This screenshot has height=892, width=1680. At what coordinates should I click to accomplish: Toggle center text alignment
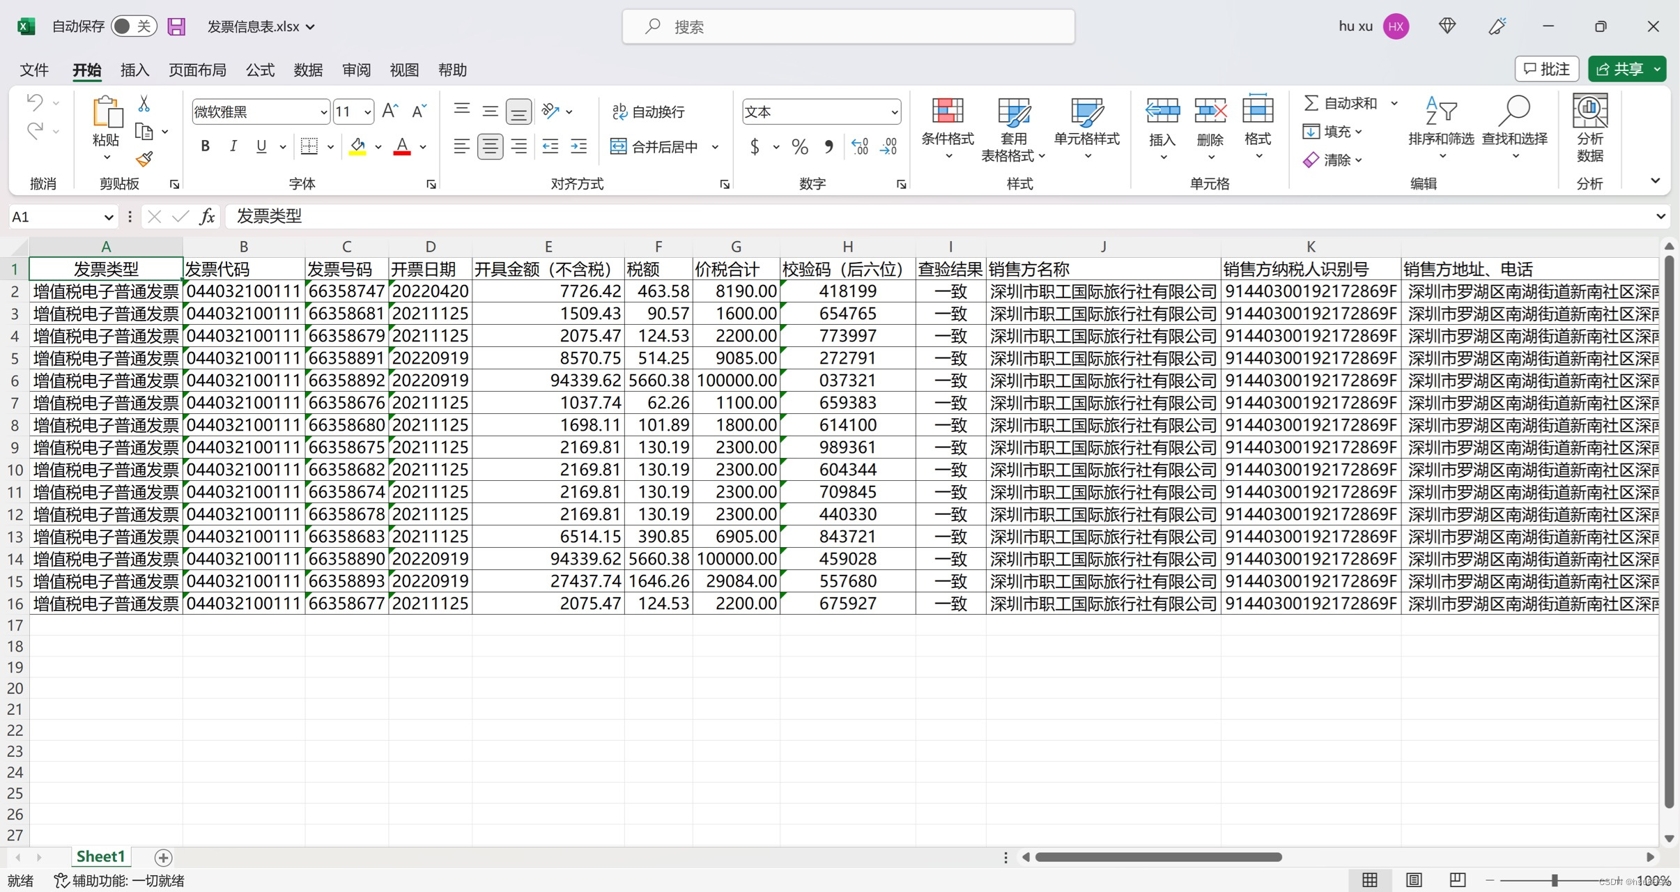pyautogui.click(x=490, y=146)
